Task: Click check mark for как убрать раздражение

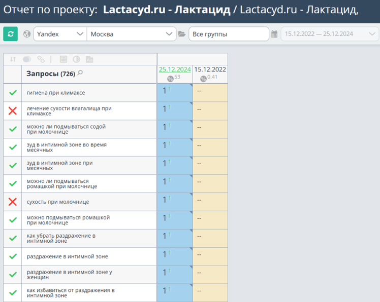Action: pos(13,239)
